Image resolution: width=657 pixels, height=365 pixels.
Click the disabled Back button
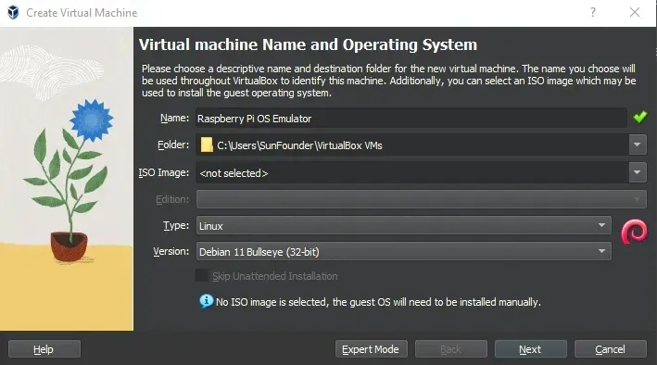click(x=451, y=349)
